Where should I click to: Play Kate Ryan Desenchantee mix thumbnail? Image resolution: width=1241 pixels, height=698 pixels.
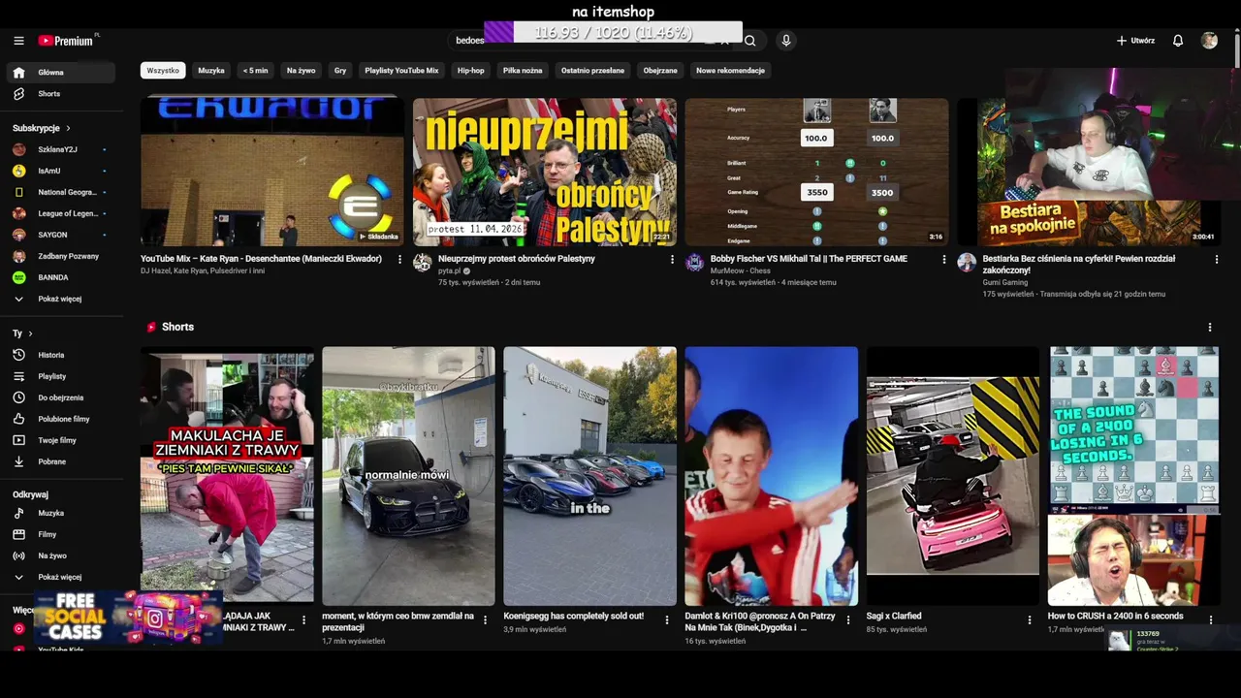(272, 172)
